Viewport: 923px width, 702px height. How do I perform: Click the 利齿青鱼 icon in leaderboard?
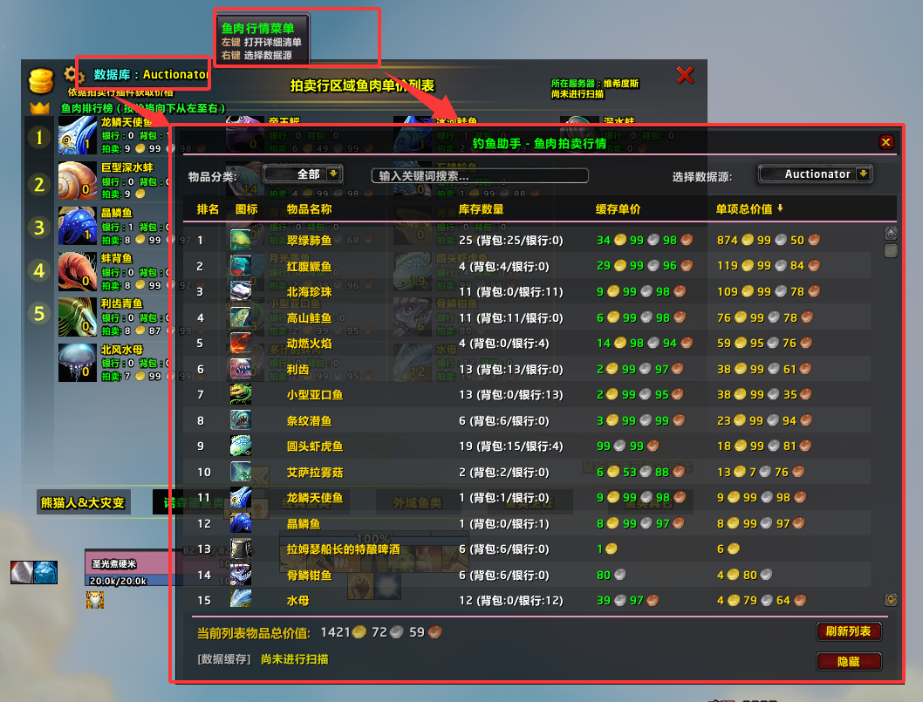click(x=77, y=317)
